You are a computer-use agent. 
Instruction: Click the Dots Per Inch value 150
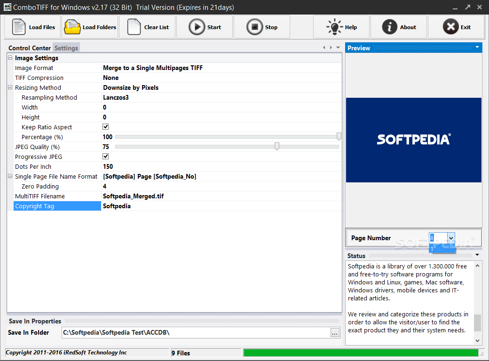point(108,166)
